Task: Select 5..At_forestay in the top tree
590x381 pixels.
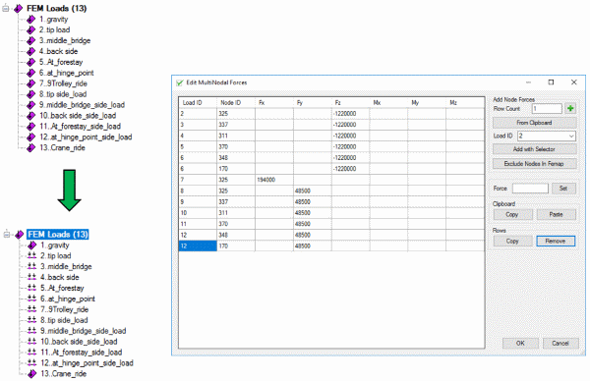Action: [x=61, y=62]
